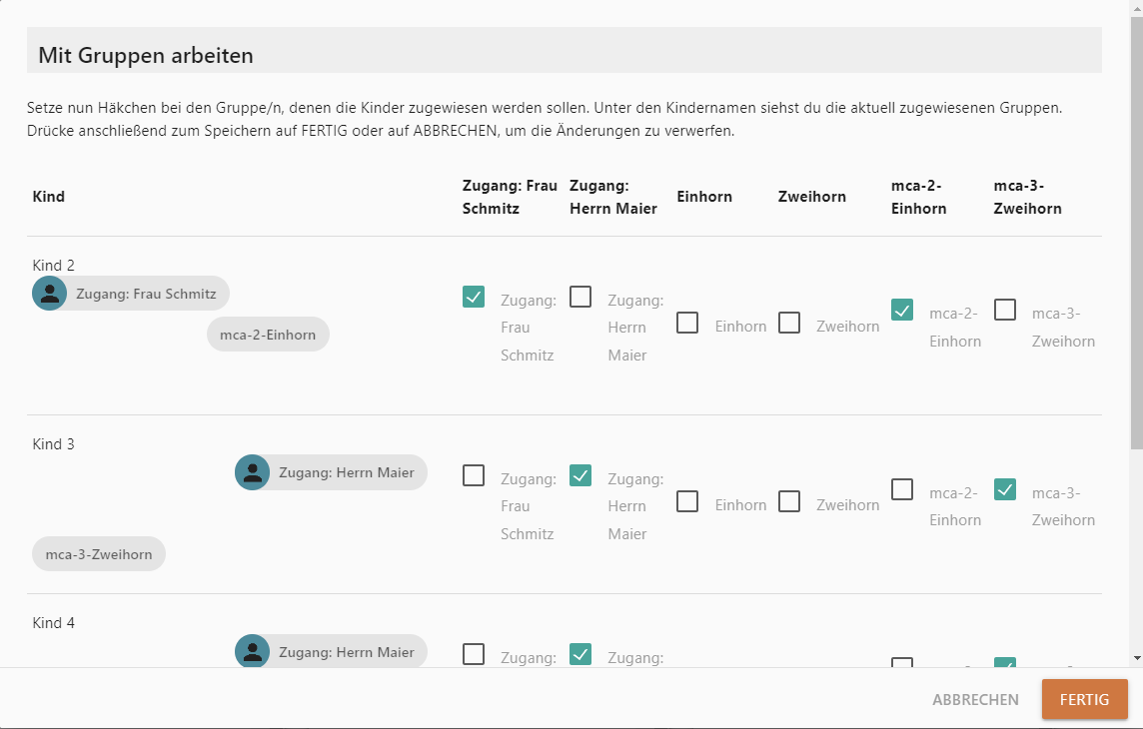Tick the Zweihorn checkbox for Kind 2
Image resolution: width=1143 pixels, height=729 pixels.
[789, 323]
